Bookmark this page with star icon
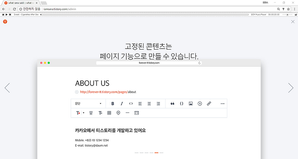298x159 pixels. click(288, 9)
